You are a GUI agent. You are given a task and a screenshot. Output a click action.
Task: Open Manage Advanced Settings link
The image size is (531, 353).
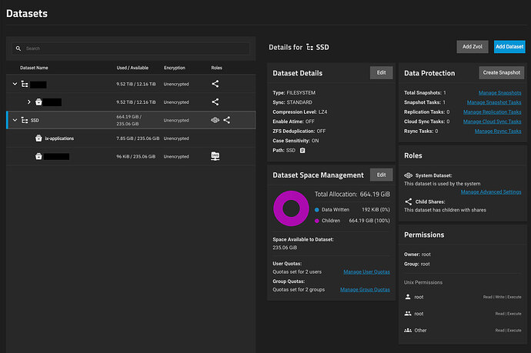(491, 192)
